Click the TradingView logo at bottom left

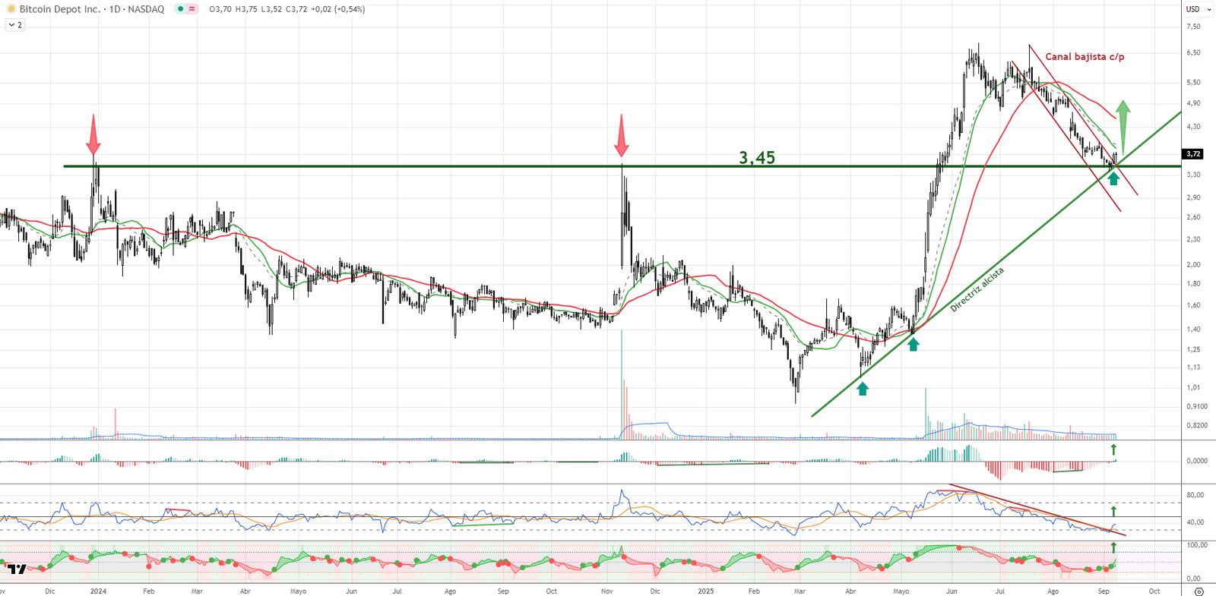pos(17,569)
